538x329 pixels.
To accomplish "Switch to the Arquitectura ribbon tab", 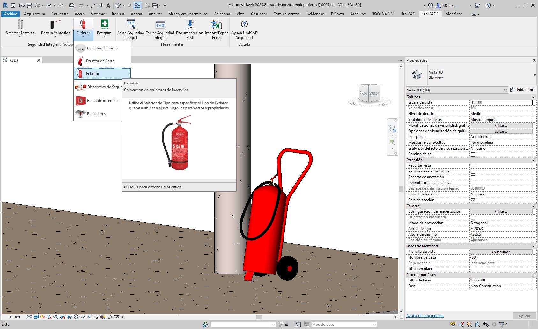I will (34, 14).
